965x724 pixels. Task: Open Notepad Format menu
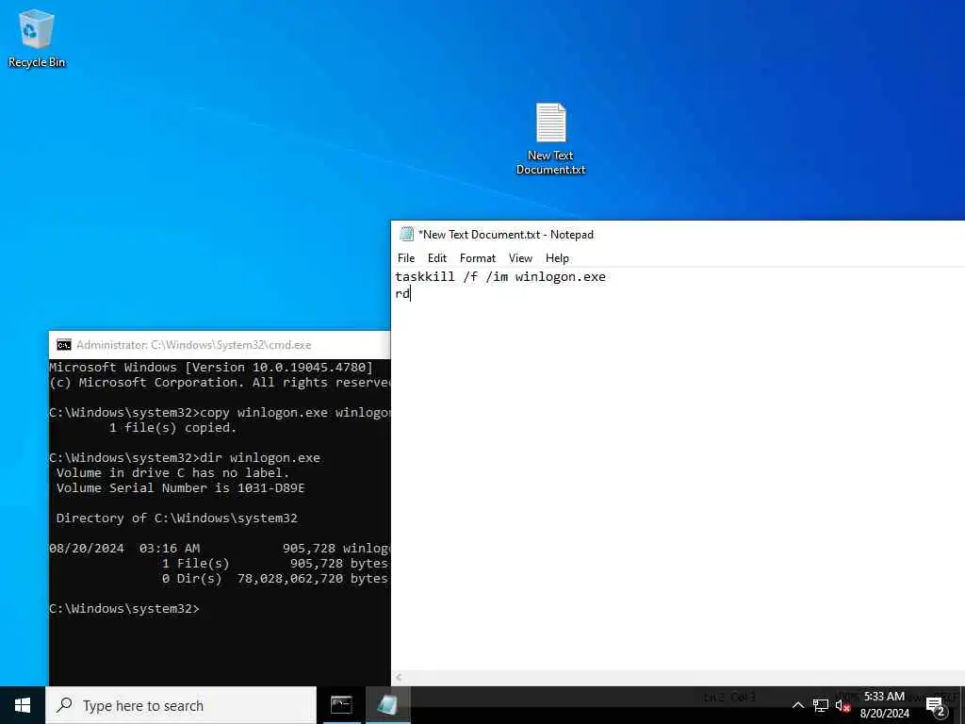(x=478, y=258)
